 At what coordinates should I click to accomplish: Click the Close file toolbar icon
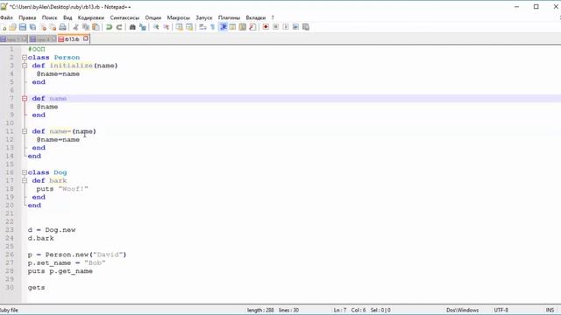(43, 27)
